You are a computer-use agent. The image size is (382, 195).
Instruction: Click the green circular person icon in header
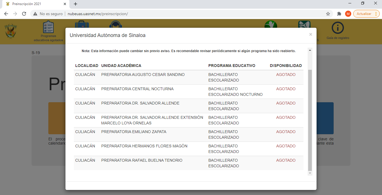click(x=271, y=24)
